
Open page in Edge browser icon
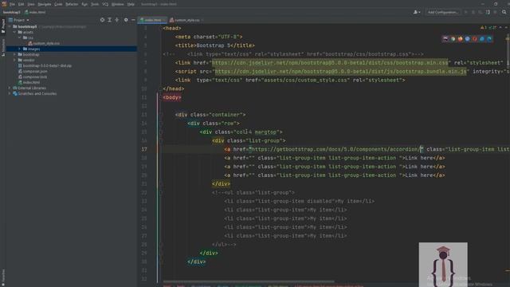pyautogui.click(x=489, y=39)
